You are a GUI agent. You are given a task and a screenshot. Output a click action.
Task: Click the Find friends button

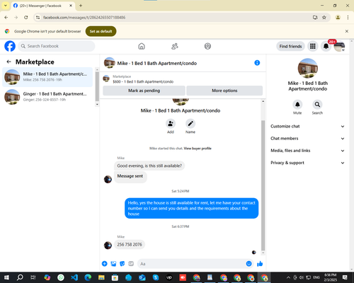[290, 46]
